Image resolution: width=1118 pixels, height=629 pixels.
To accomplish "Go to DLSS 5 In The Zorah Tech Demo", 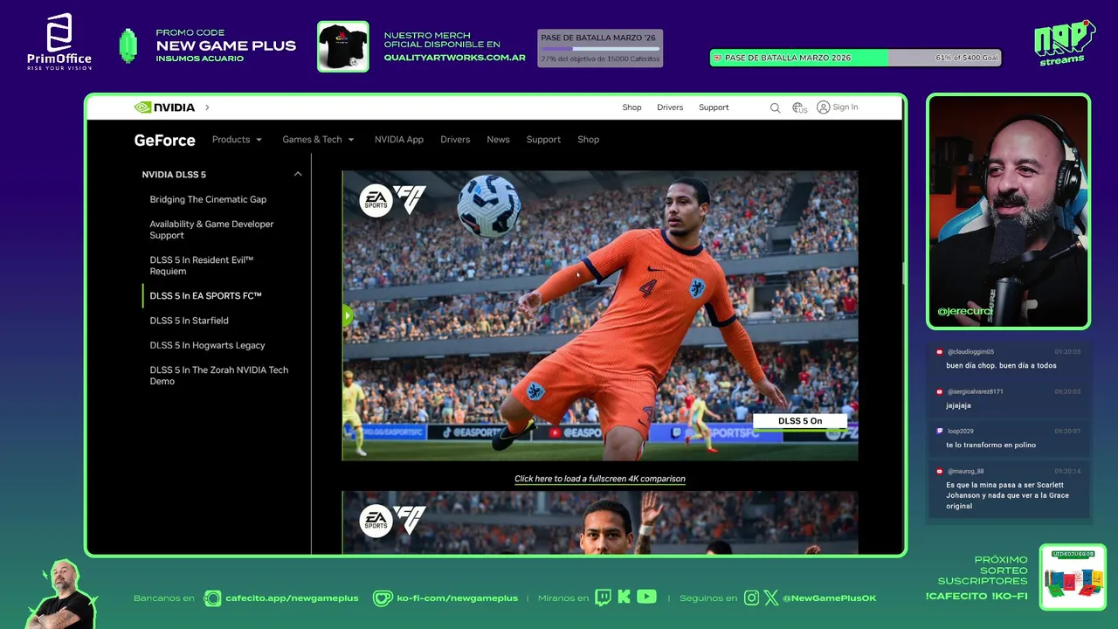I will (x=218, y=376).
